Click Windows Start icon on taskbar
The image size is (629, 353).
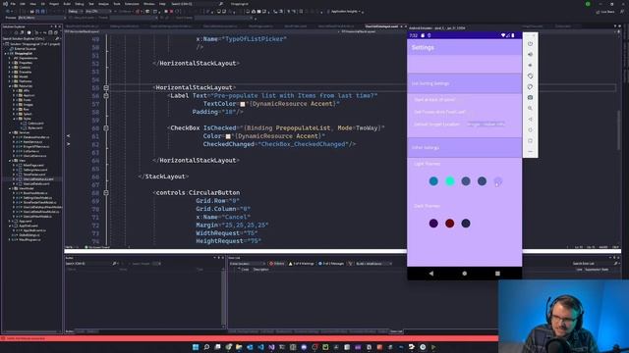pyautogui.click(x=196, y=347)
